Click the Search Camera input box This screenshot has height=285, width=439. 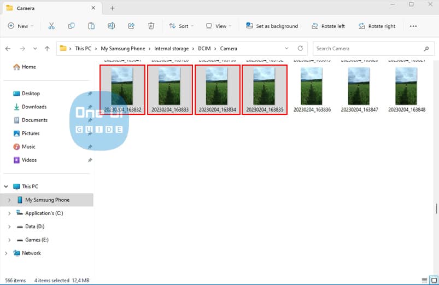point(368,49)
